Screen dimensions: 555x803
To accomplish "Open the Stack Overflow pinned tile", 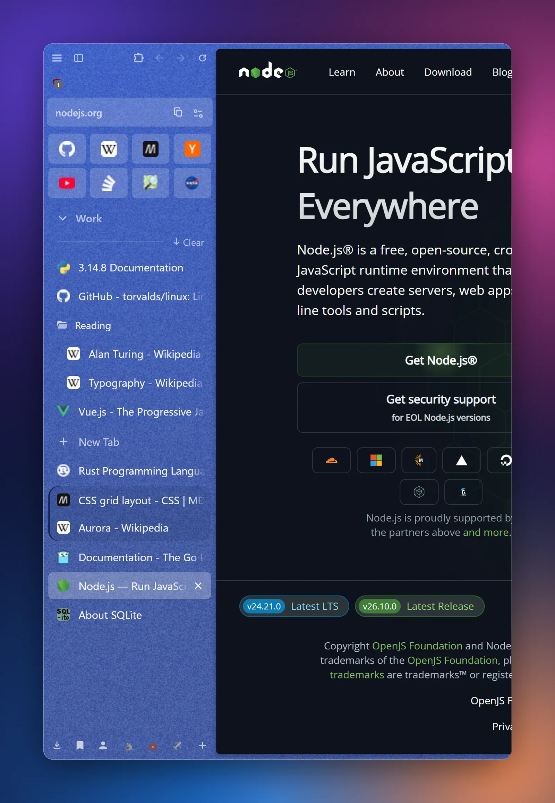I will click(x=109, y=183).
